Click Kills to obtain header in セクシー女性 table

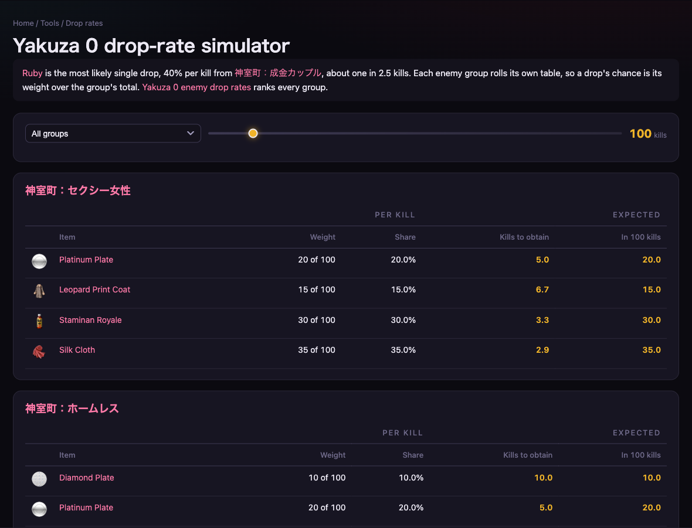click(524, 237)
